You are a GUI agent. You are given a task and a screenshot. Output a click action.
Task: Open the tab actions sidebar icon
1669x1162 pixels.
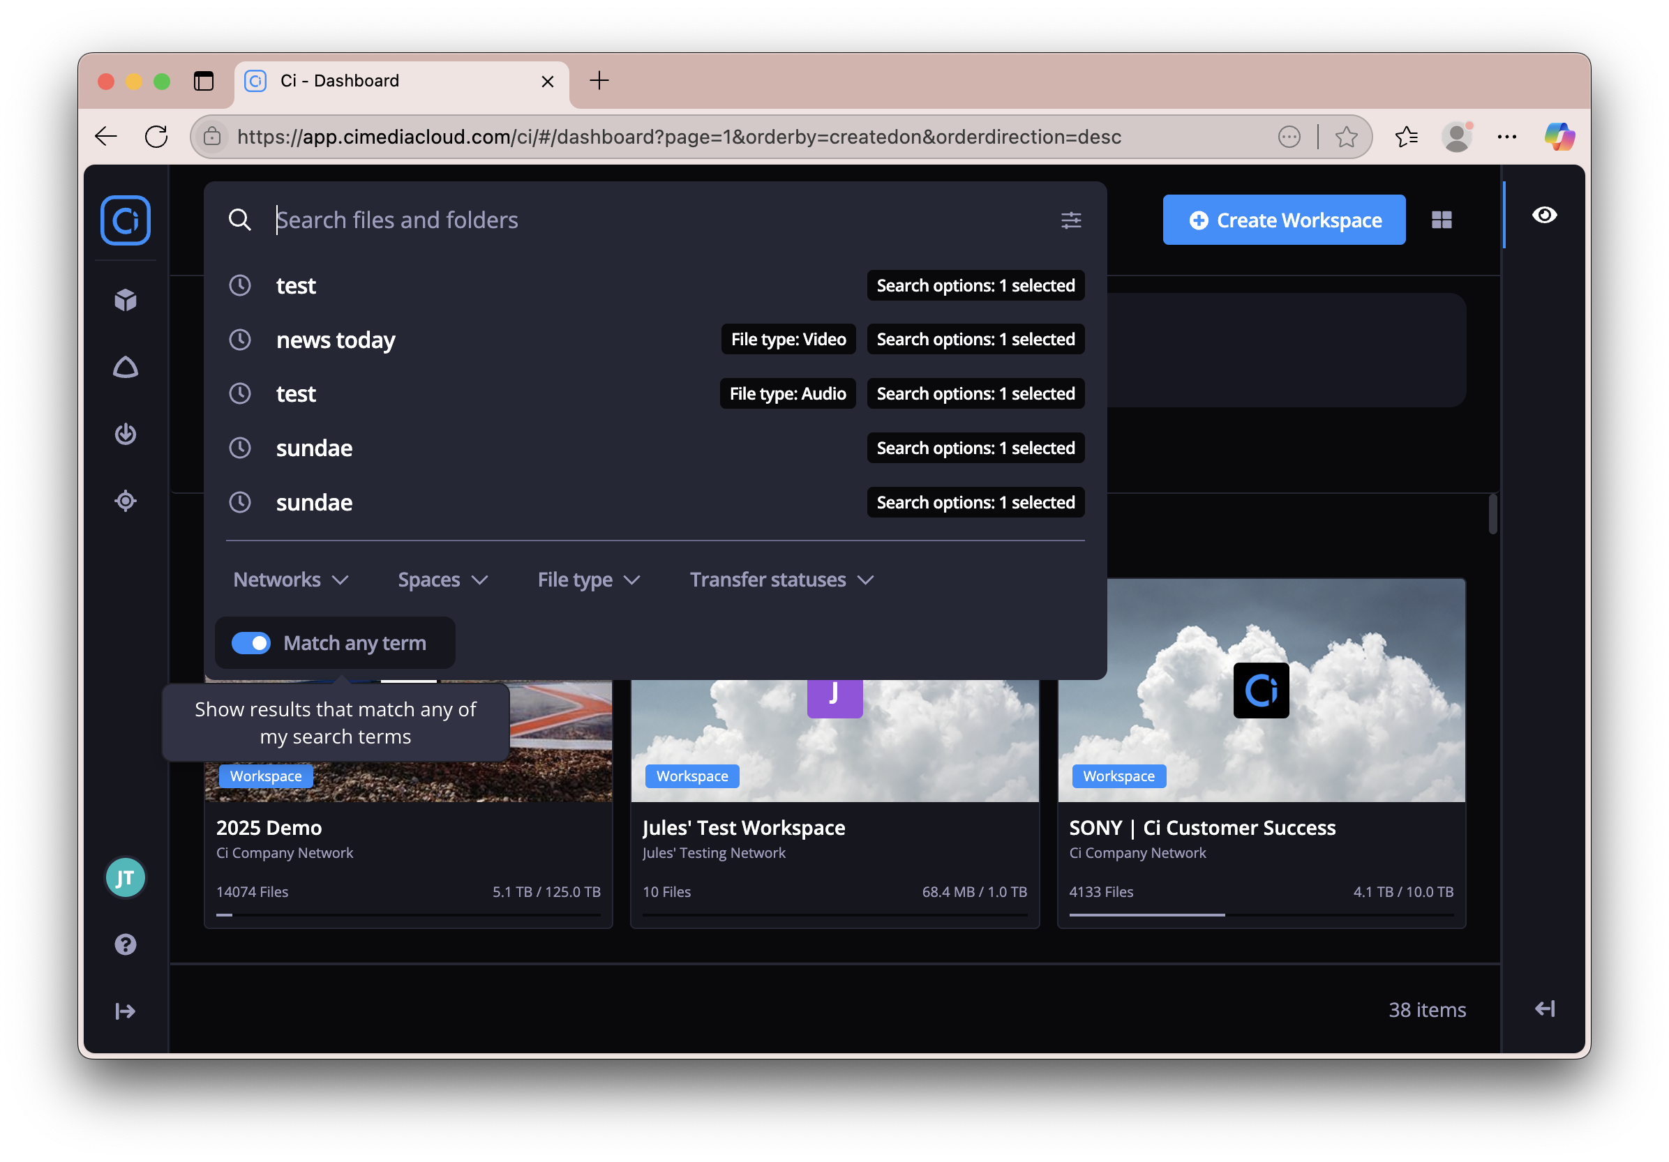[x=204, y=81]
